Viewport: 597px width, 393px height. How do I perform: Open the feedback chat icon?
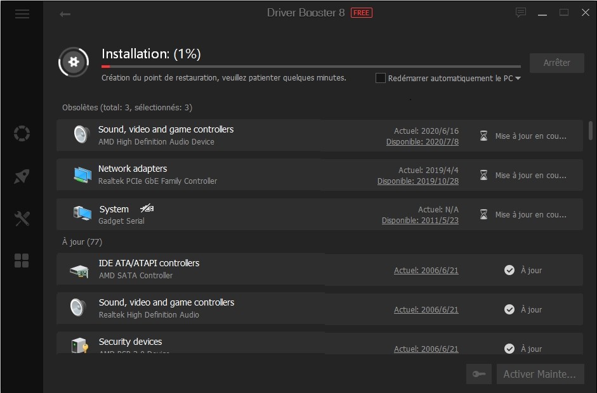(x=521, y=13)
